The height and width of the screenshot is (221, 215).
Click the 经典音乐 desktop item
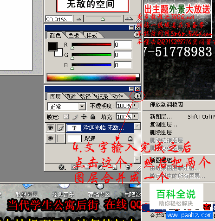[x=63, y=195]
